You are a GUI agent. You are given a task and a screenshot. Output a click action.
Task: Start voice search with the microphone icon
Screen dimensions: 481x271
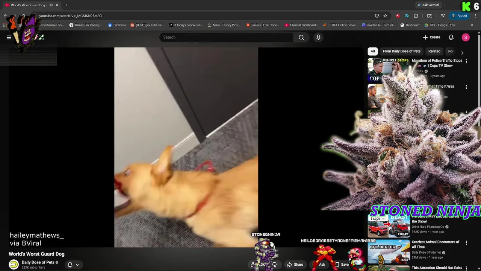(318, 37)
